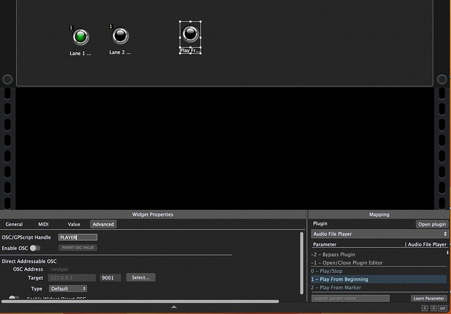451x314 pixels.
Task: Select the -2 – Bypass Plugin parameter
Action: 378,254
